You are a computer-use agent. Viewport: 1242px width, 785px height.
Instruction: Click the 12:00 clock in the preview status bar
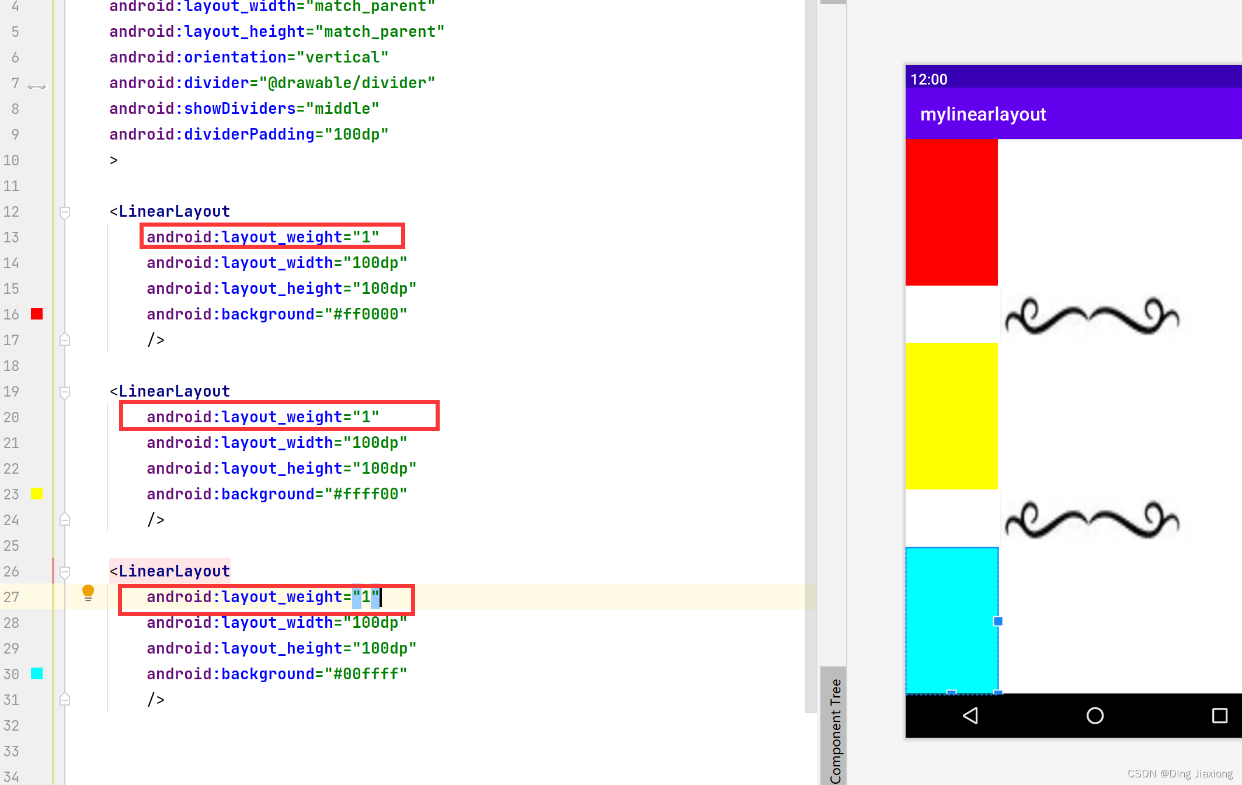coord(928,79)
